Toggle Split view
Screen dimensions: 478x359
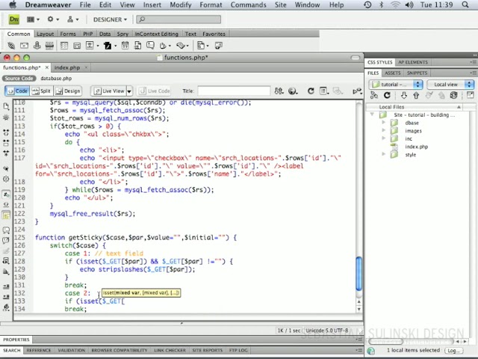click(42, 91)
